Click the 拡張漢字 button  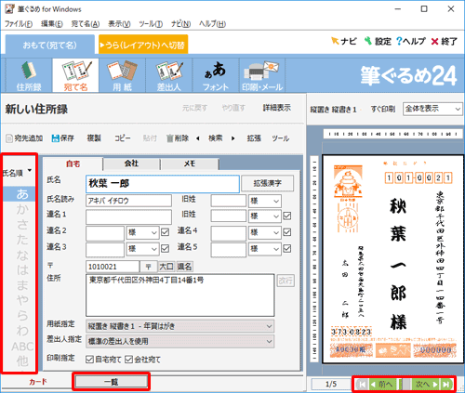point(267,183)
